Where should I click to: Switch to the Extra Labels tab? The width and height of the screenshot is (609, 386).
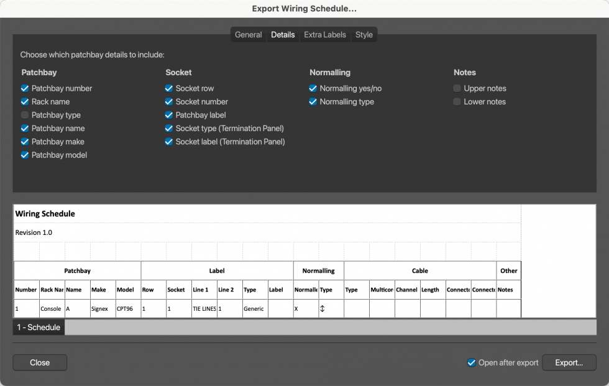(324, 35)
